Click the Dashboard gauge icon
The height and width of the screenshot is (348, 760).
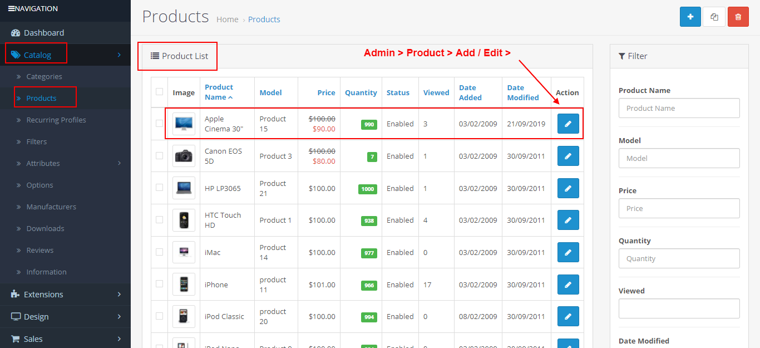click(16, 32)
